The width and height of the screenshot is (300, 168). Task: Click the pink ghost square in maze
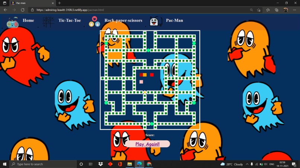click(141, 82)
